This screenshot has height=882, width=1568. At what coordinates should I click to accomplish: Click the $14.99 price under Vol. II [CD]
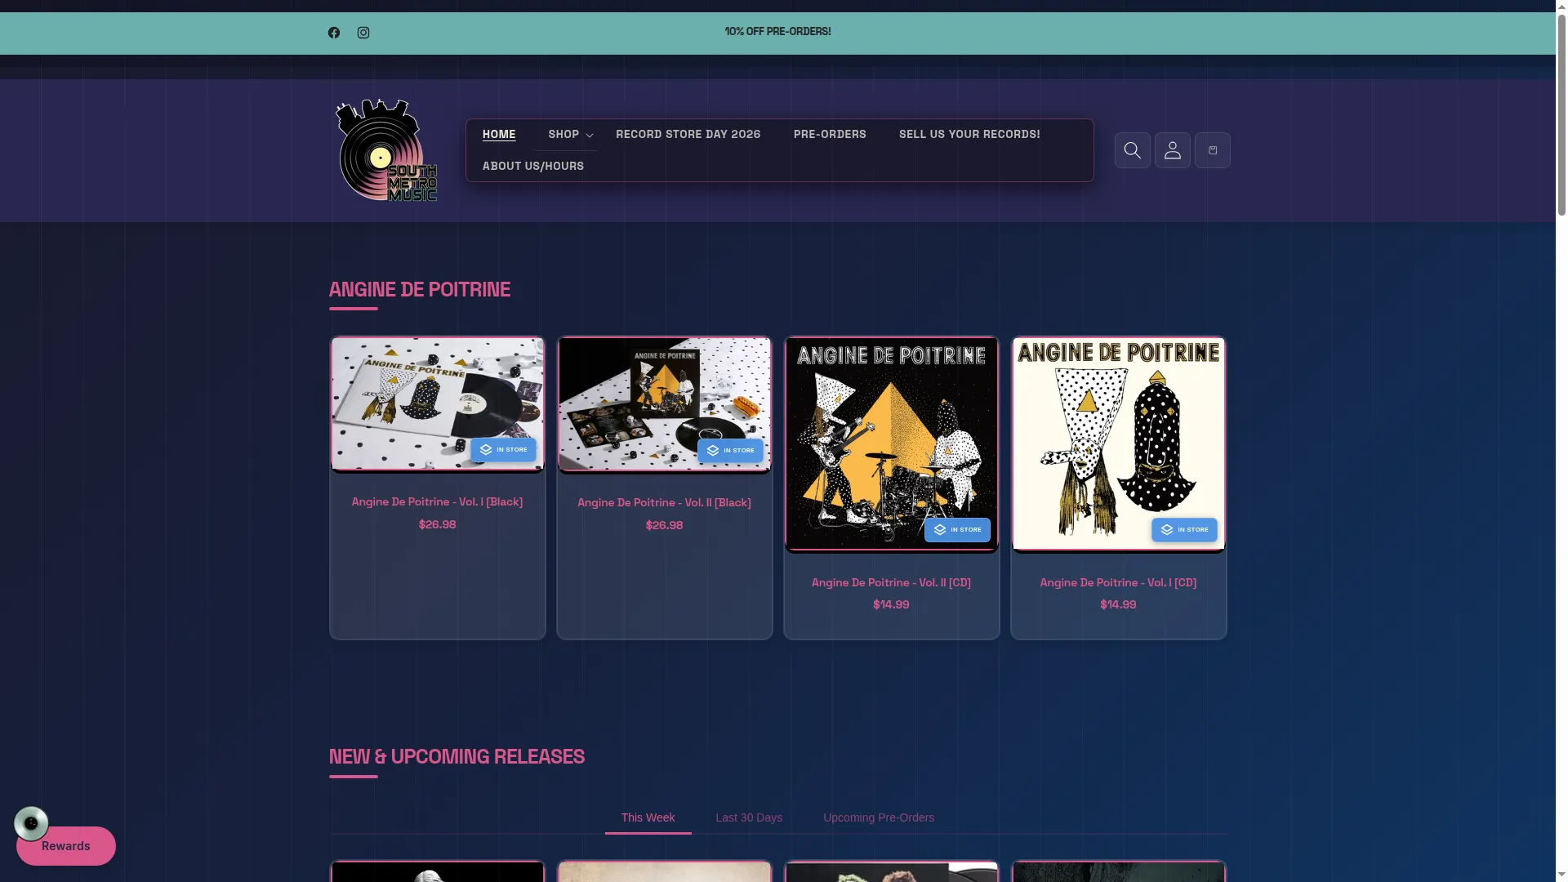pos(891,605)
